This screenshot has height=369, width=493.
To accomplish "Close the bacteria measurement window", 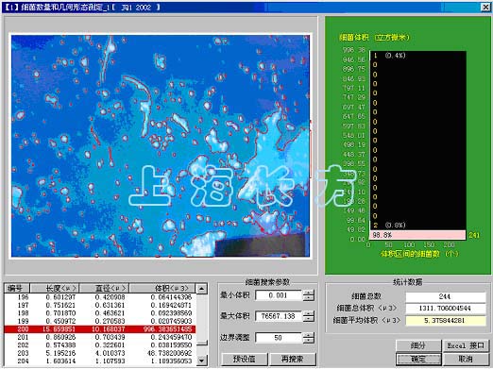I will point(485,7).
